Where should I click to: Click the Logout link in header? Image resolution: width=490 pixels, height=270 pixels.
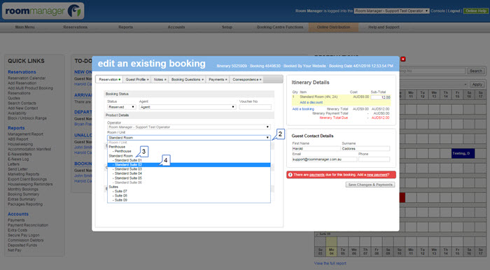point(454,11)
